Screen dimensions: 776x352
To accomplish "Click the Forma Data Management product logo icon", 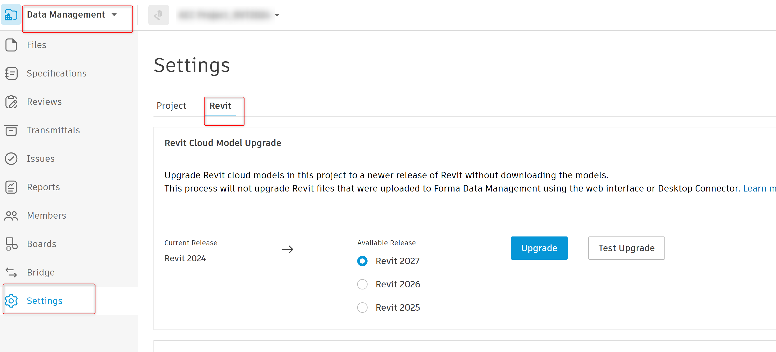I will tap(11, 14).
